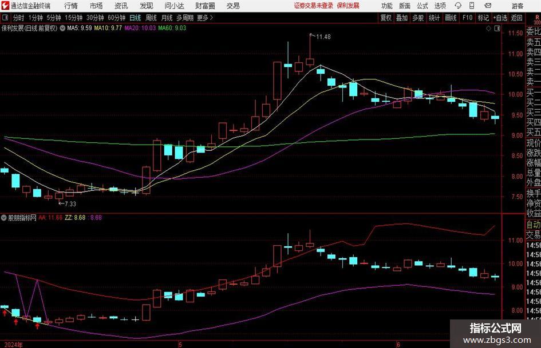Click the 游客 guest account label

(x=517, y=6)
